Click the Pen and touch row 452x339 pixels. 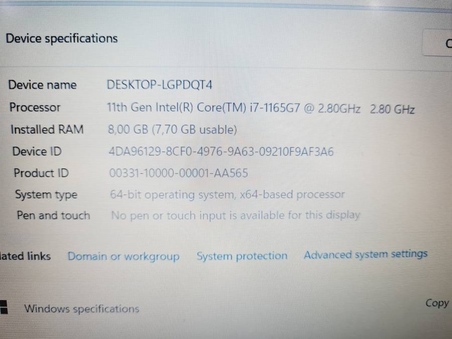click(x=53, y=215)
